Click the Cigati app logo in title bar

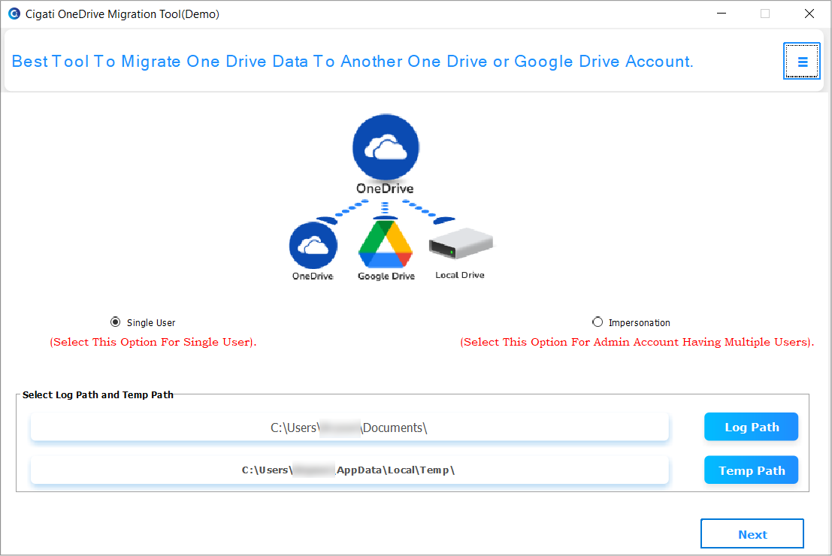point(14,14)
